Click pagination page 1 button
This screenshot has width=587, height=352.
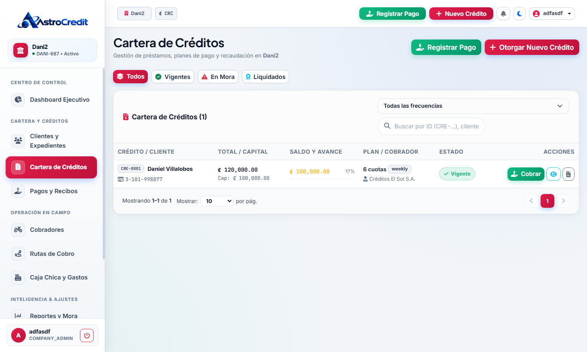tap(547, 201)
